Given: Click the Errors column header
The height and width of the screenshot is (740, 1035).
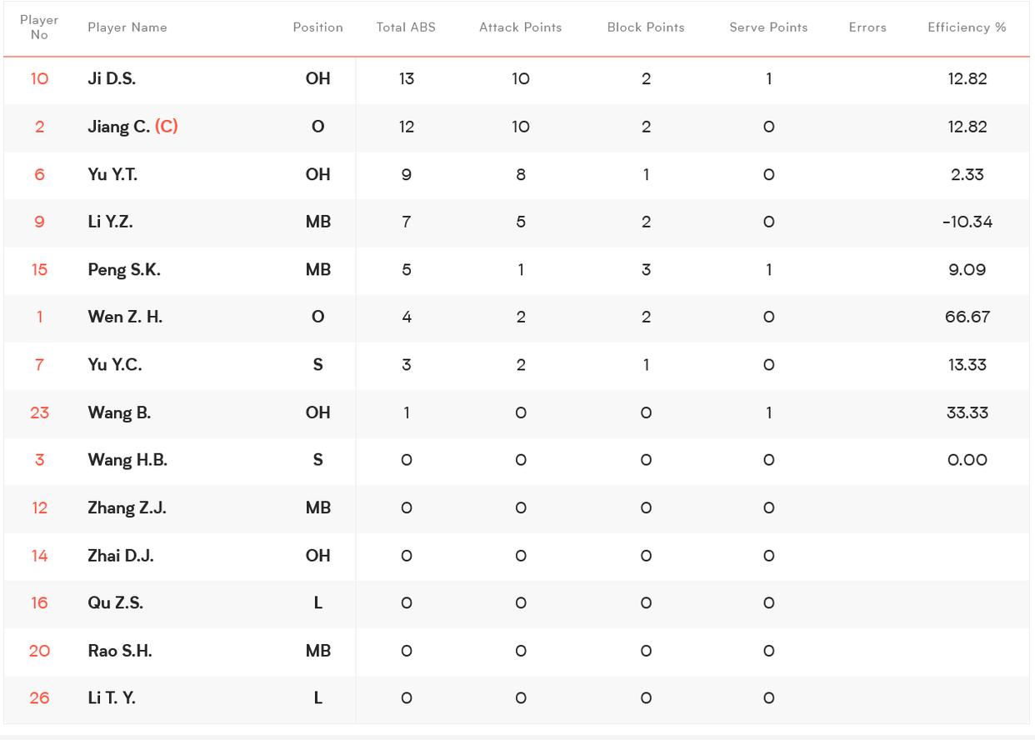Looking at the screenshot, I should pyautogui.click(x=867, y=27).
